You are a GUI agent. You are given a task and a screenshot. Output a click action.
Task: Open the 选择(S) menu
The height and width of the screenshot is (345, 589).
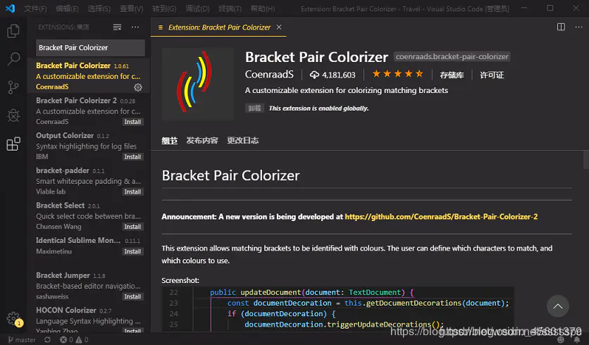(99, 8)
